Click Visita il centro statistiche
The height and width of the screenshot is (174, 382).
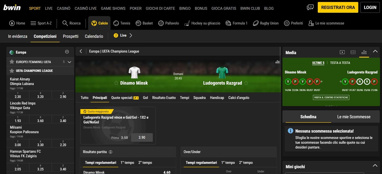pyautogui.click(x=331, y=98)
